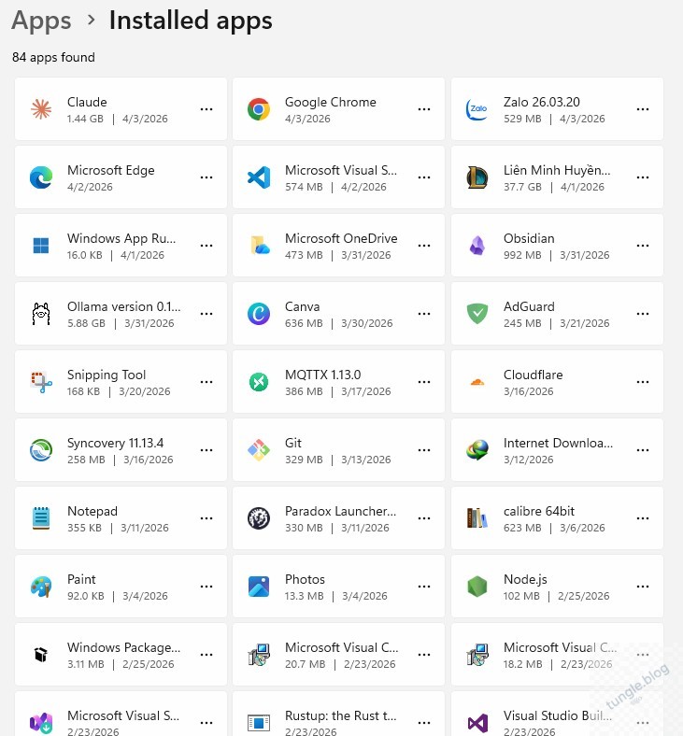Image resolution: width=683 pixels, height=736 pixels.
Task: Click the Obsidian crystal icon
Action: click(x=477, y=246)
